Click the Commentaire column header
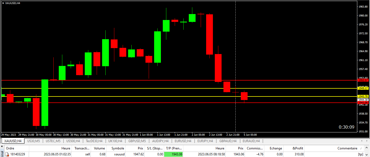The width and height of the screenshot is (370, 157). [347, 148]
